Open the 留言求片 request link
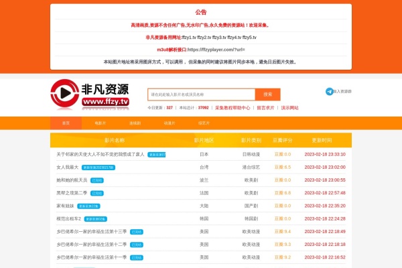402x268 pixels. (265, 108)
